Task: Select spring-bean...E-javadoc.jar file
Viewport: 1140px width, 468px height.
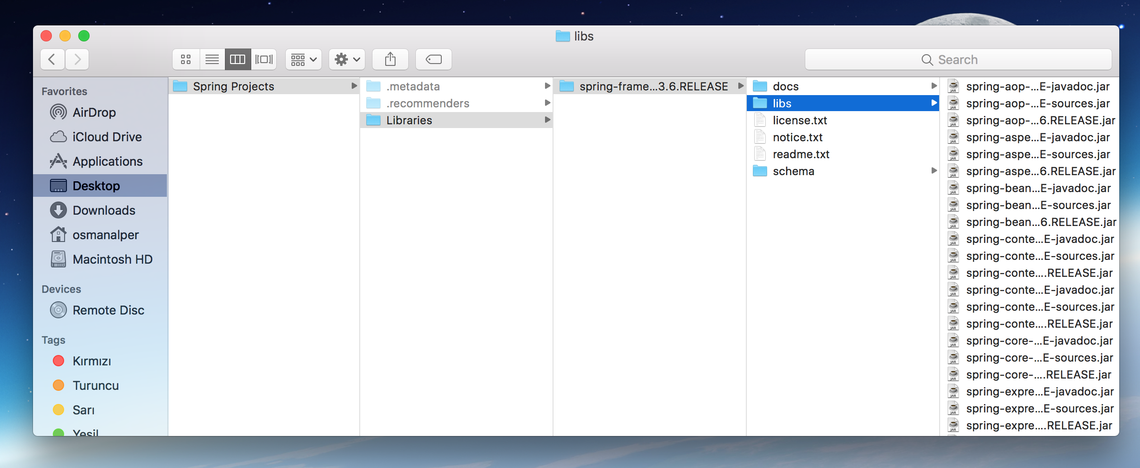Action: (x=1030, y=188)
